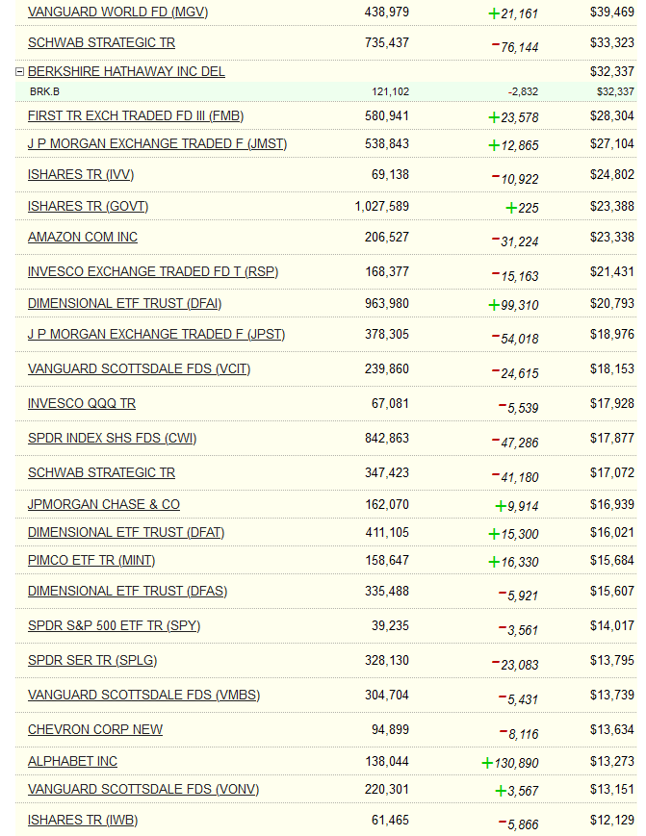
Task: Open SPDR INDEX SHS FDS (CWI) link
Action: pos(112,439)
